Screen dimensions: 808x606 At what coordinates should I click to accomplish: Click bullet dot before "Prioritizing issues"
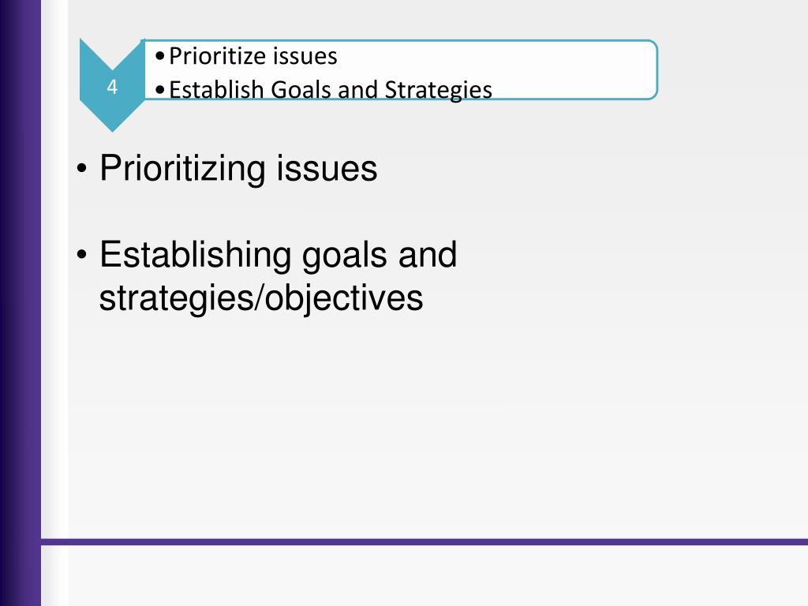pos(81,169)
